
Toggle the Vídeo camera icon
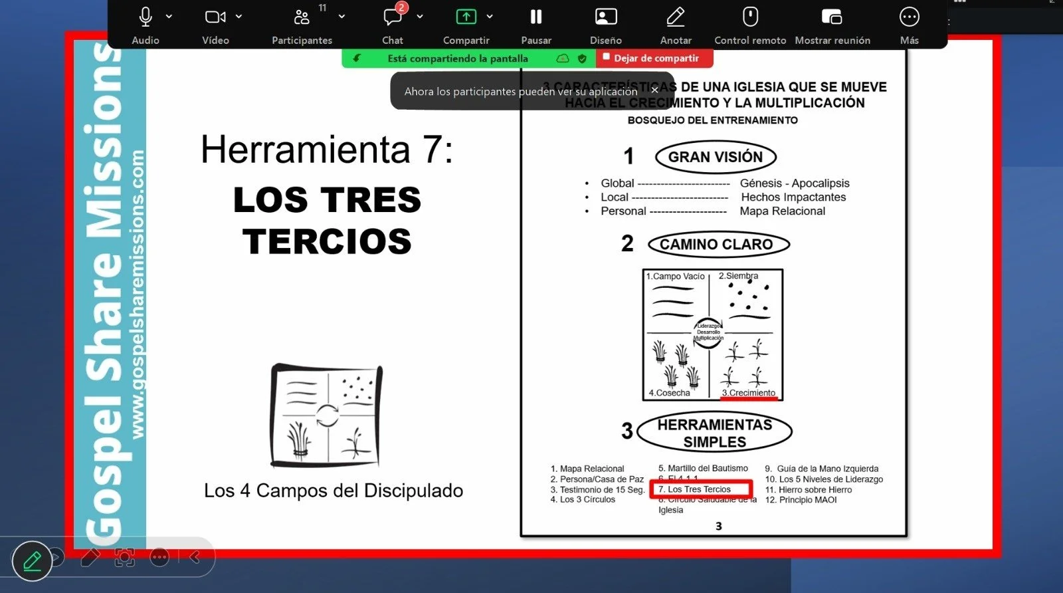pyautogui.click(x=215, y=17)
